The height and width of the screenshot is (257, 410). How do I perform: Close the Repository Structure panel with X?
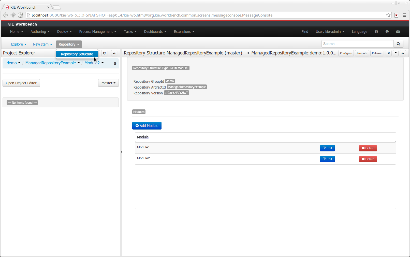388,53
